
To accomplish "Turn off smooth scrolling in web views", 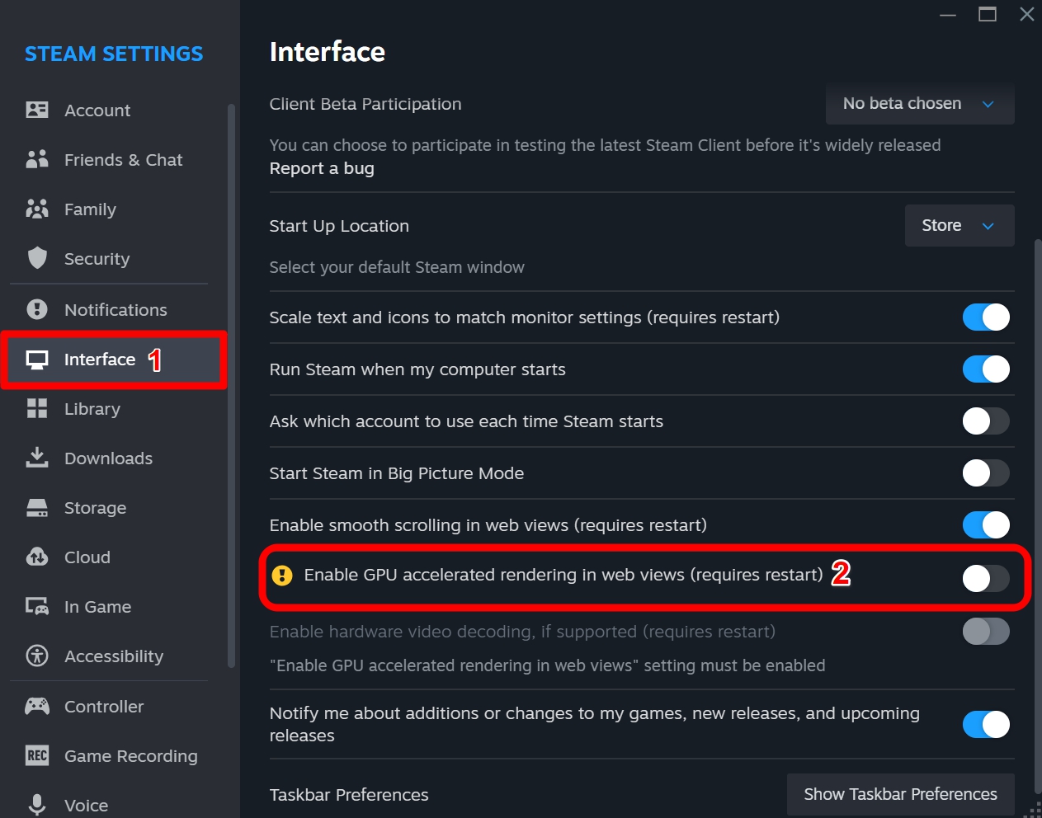I will [x=986, y=524].
